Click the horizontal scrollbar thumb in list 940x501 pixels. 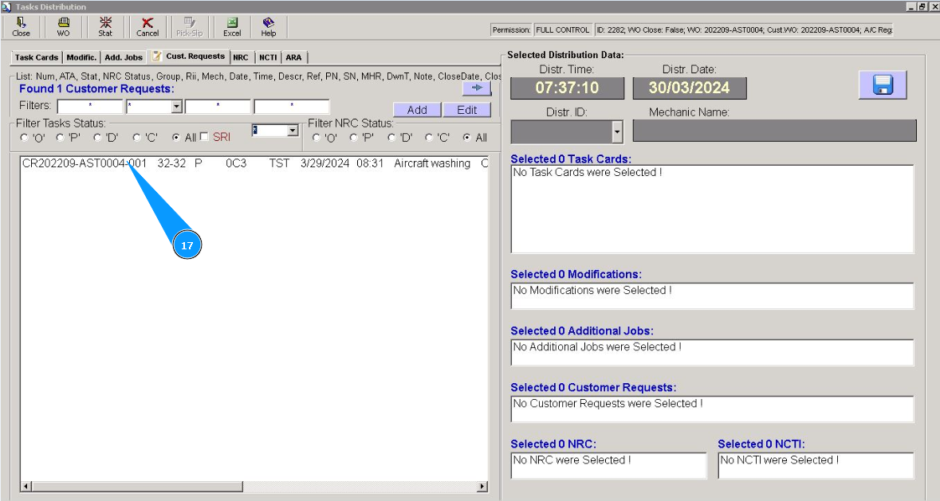[x=136, y=487]
